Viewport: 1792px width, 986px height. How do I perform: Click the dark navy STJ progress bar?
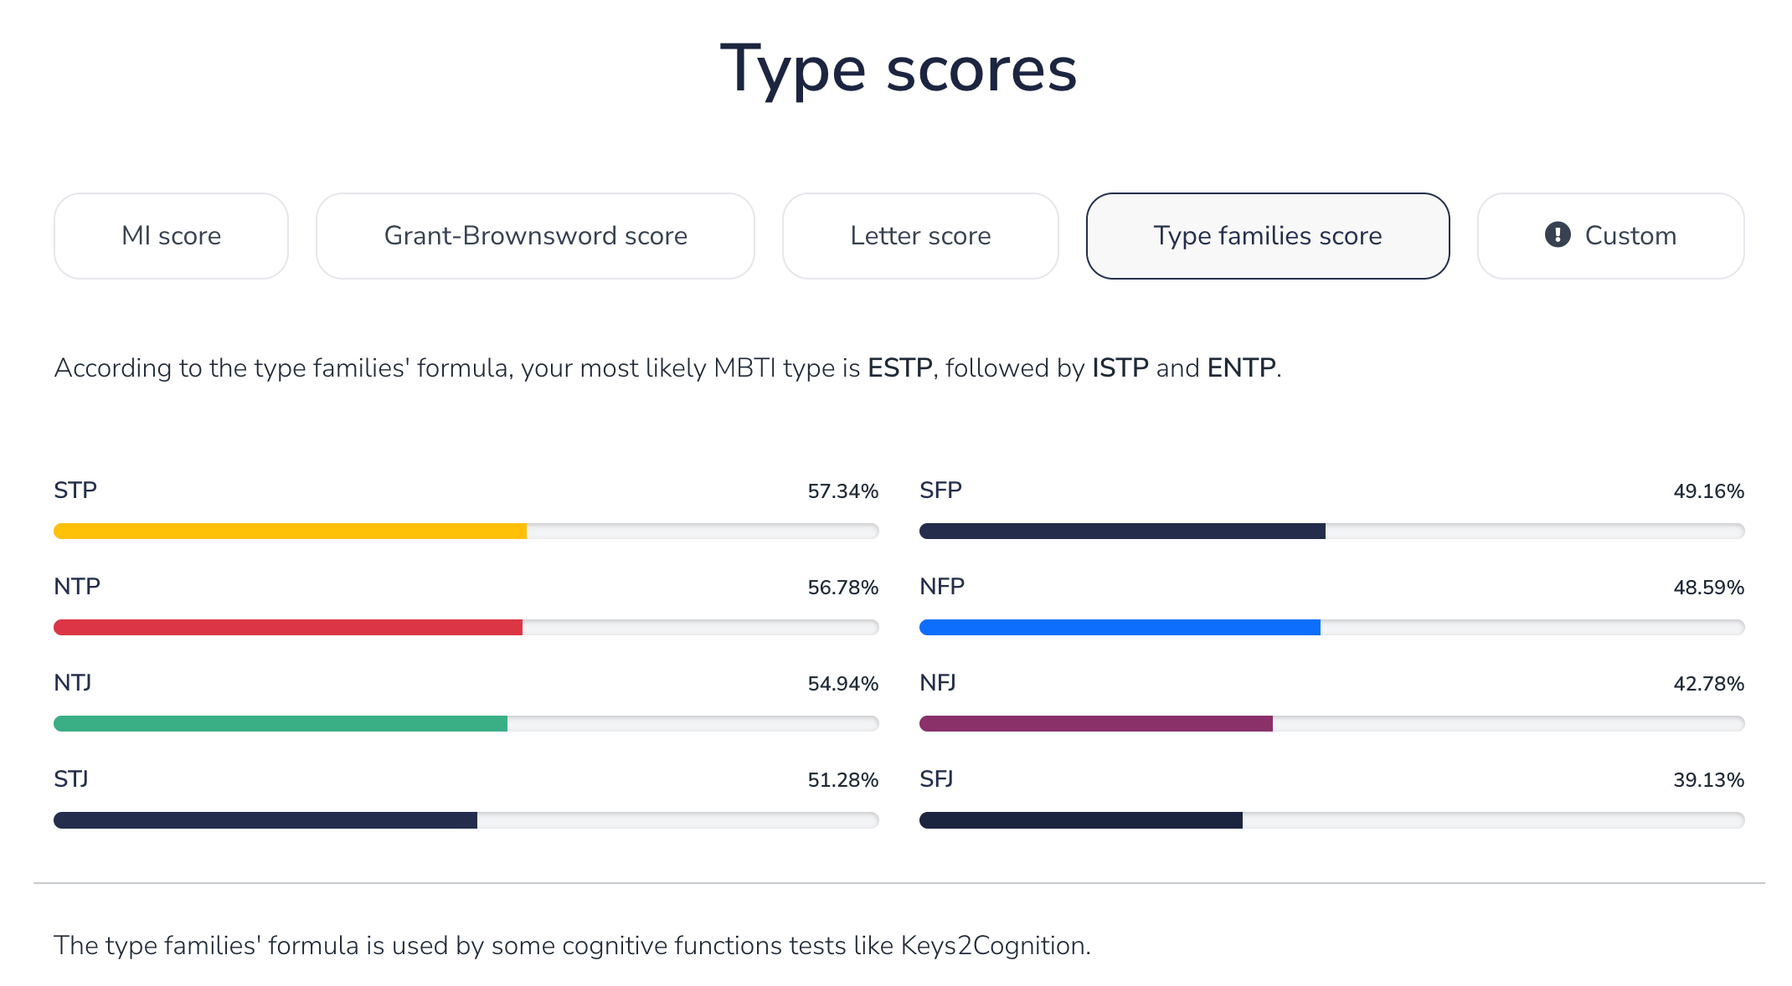point(265,820)
